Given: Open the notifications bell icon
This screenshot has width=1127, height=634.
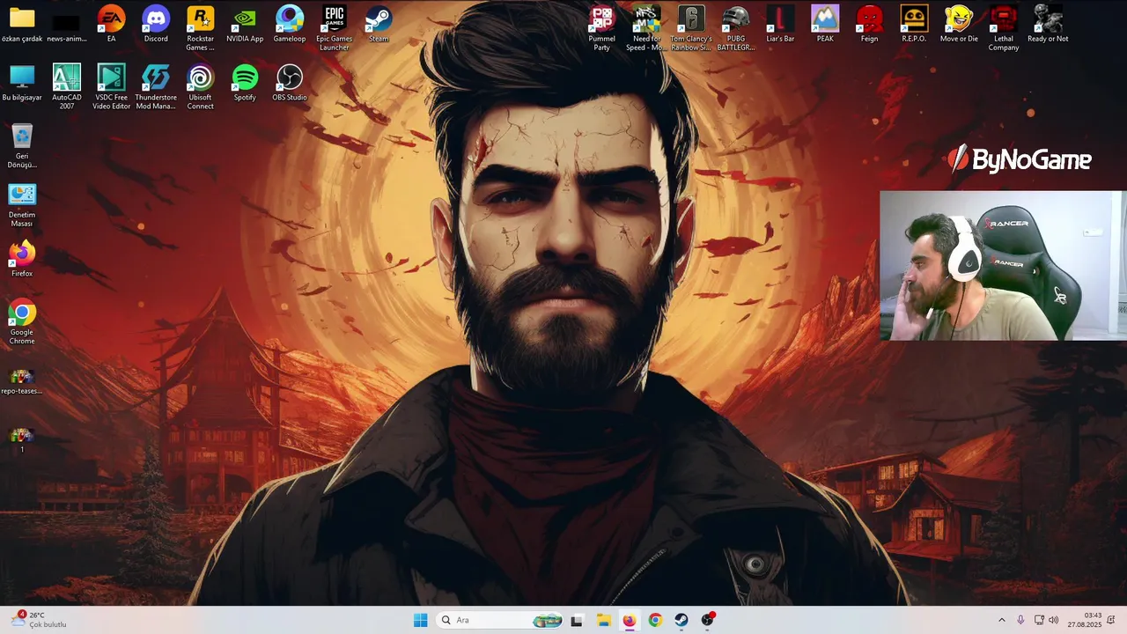Looking at the screenshot, I should [x=1111, y=620].
